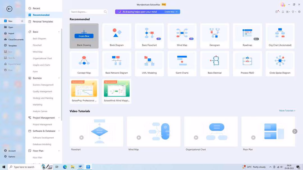Viewport: 303px width, 170px height.
Task: Open Microsoft Edge from the taskbar
Action: point(65,167)
